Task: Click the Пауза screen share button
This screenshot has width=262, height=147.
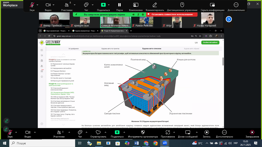Action: pyautogui.click(x=119, y=5)
